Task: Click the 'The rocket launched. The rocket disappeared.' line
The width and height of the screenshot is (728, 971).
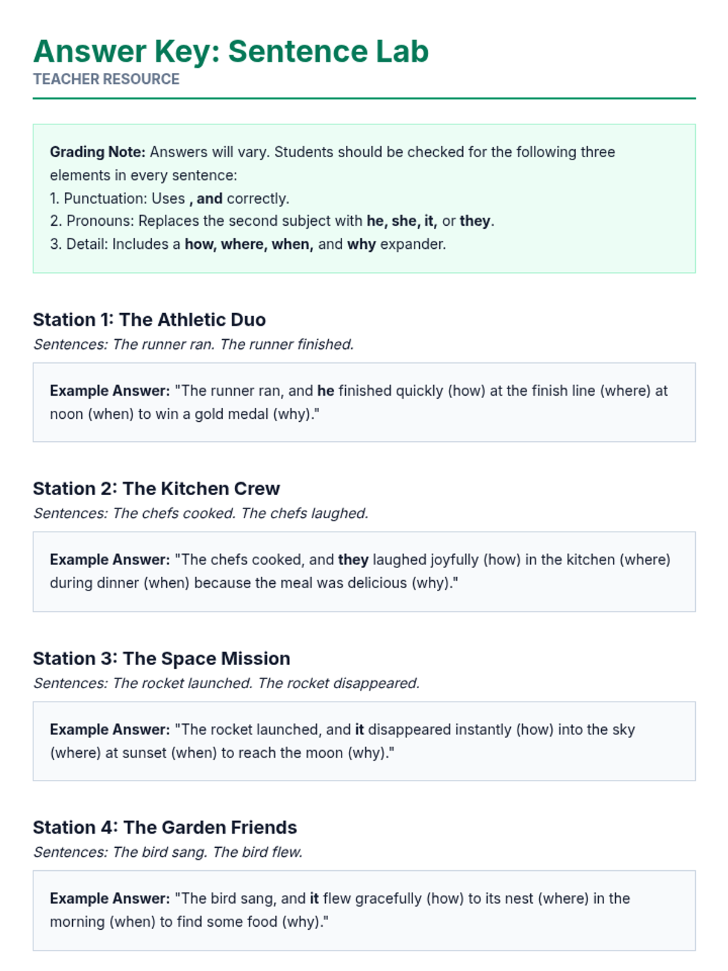Action: tap(226, 683)
